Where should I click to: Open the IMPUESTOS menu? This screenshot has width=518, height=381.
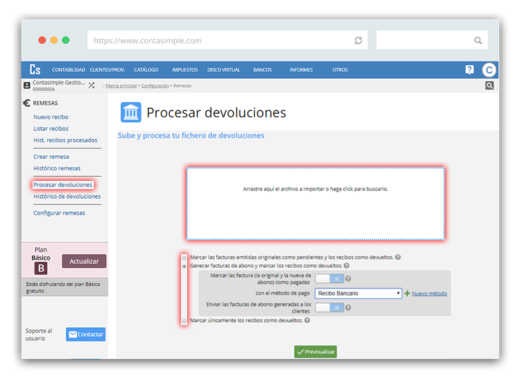click(184, 70)
